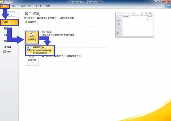Select the 開啟 backstage menu item

[5, 29]
